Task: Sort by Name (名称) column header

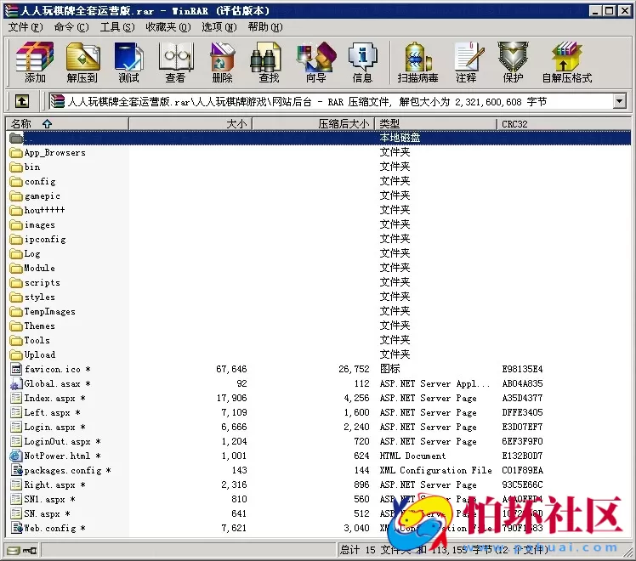Action: 67,123
